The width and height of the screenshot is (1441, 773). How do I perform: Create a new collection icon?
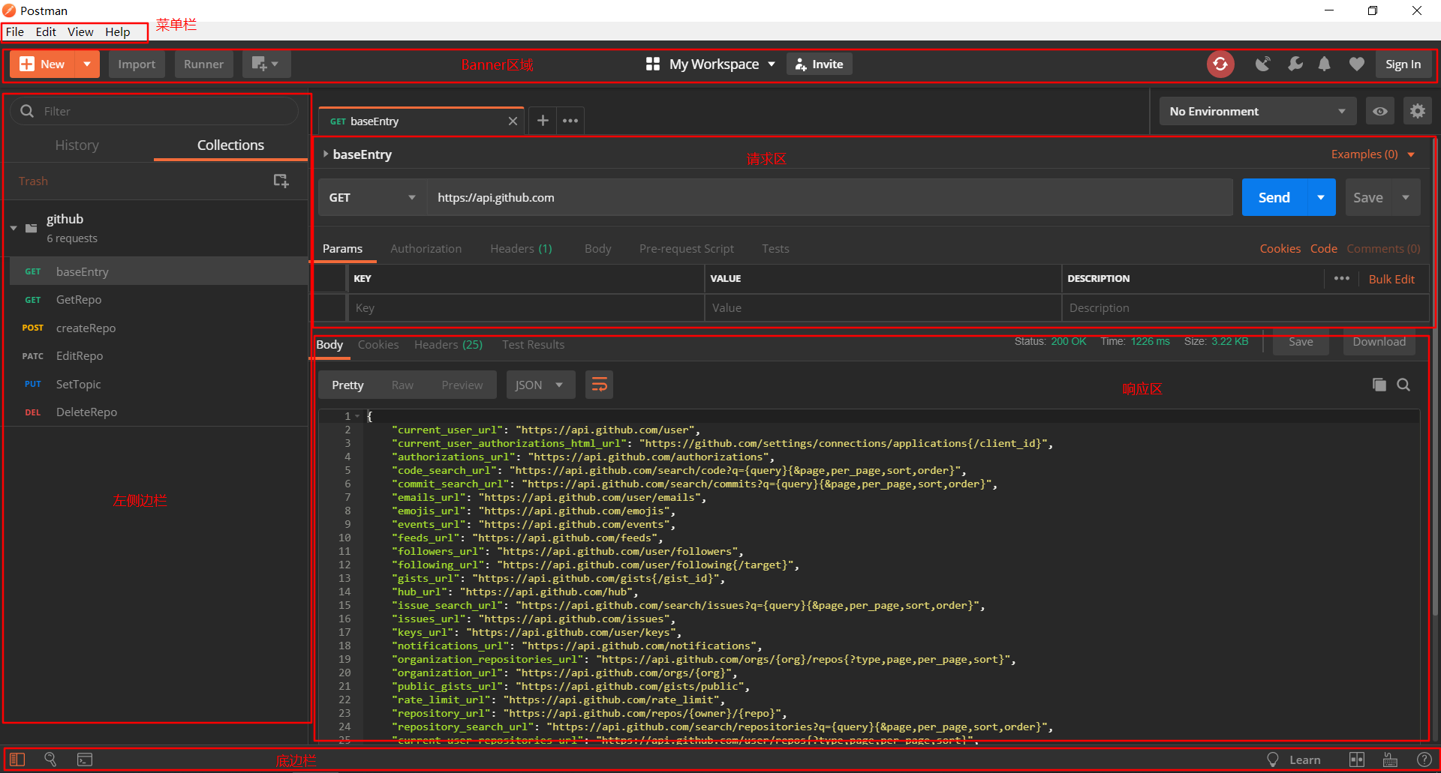click(x=281, y=181)
